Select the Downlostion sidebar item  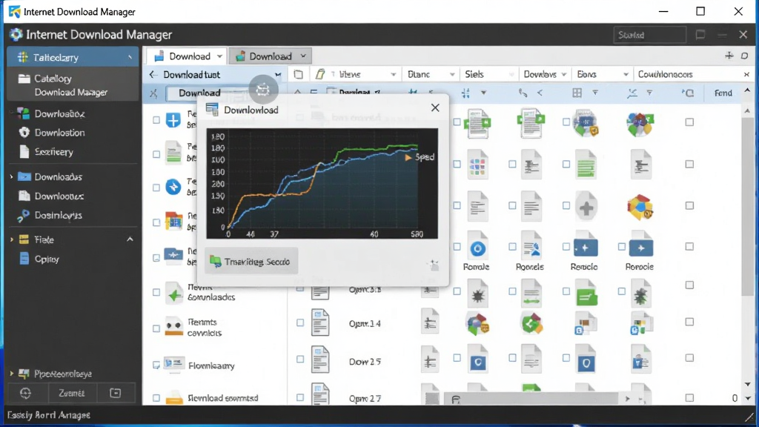59,133
